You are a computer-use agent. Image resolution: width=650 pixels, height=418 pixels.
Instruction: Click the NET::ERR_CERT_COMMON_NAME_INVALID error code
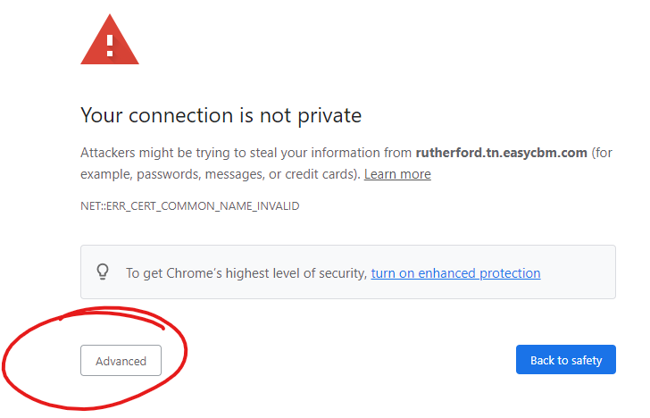189,206
